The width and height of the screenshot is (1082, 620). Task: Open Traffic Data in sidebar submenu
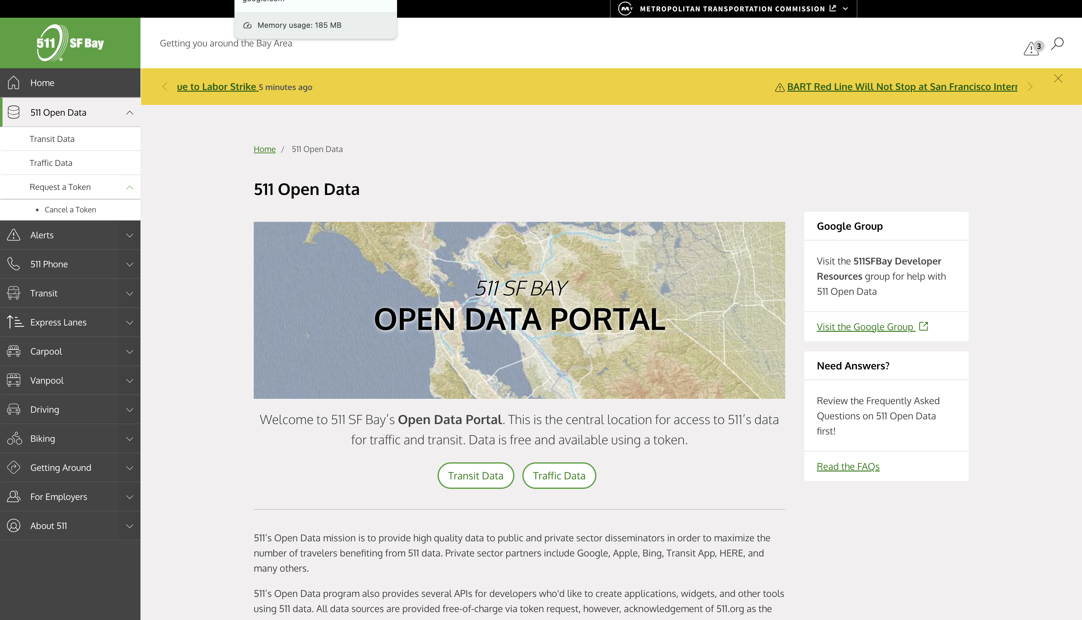tap(70, 163)
